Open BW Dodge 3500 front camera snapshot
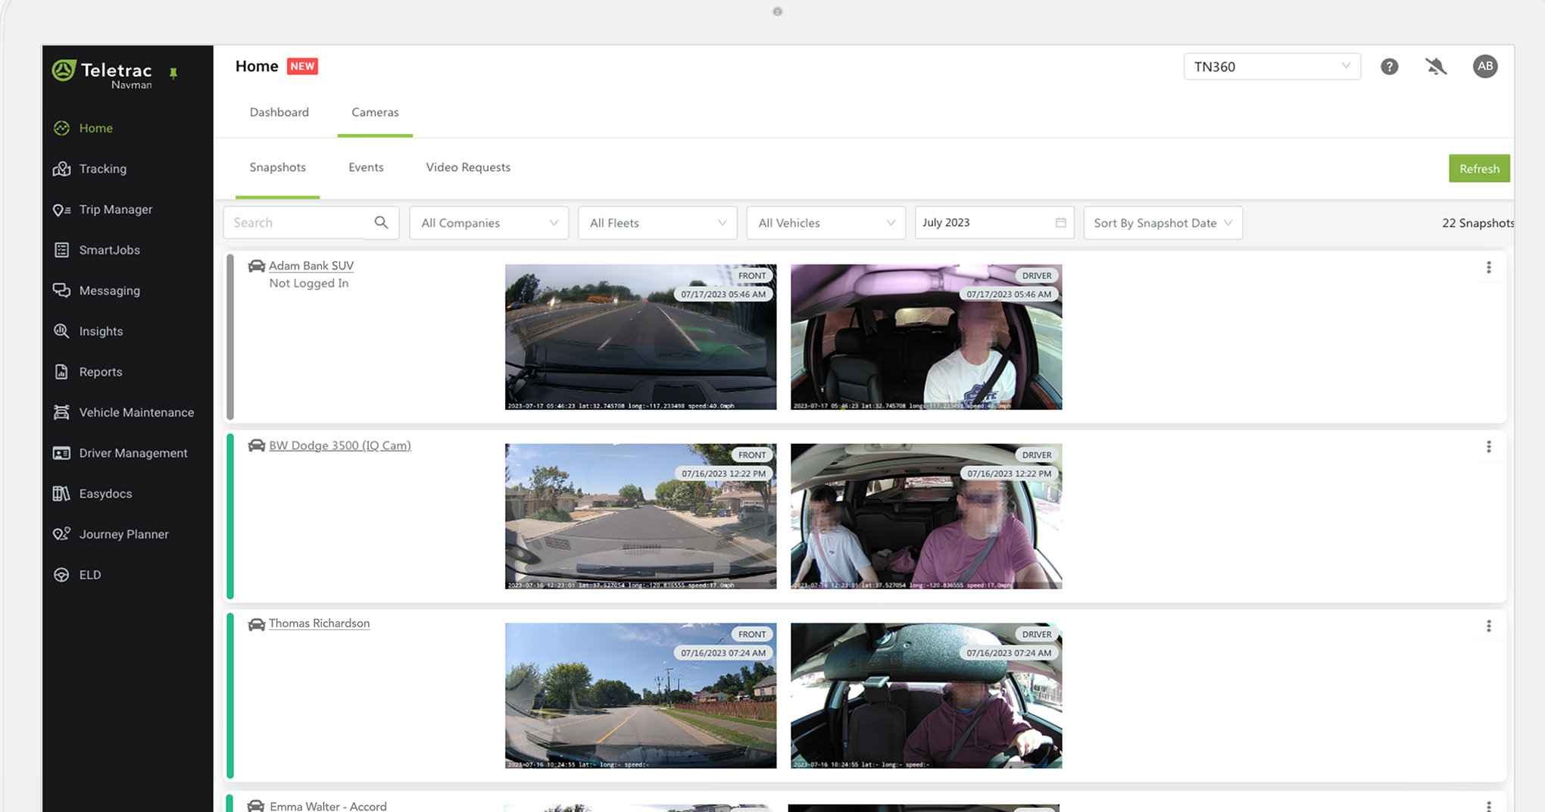 pyautogui.click(x=641, y=517)
